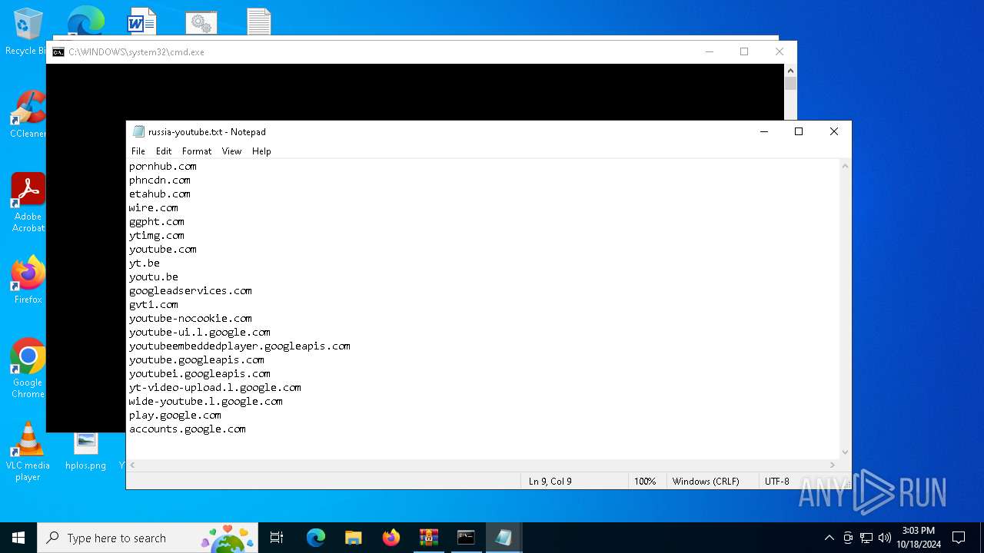Click the Windows Start button

coord(18,538)
